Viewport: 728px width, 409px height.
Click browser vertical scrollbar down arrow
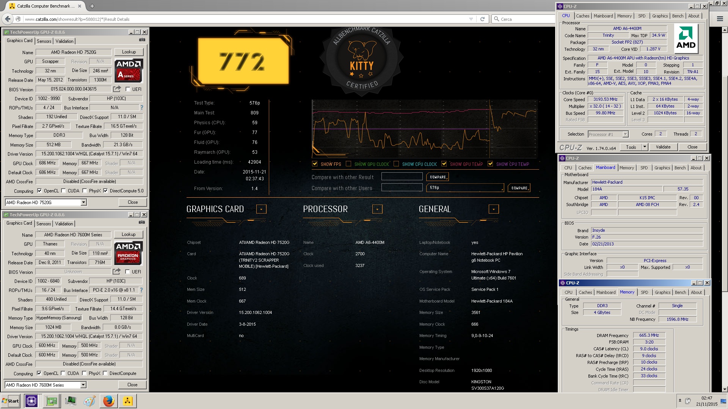(x=724, y=389)
